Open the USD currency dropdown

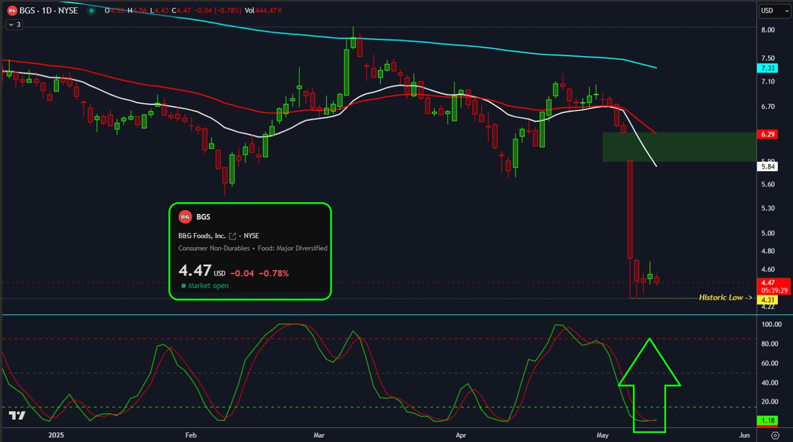[x=774, y=10]
